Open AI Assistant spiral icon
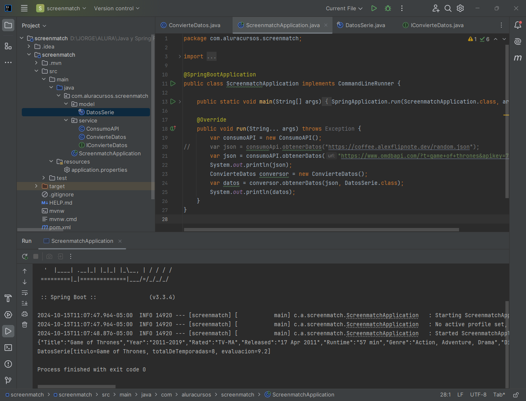The image size is (526, 401). click(518, 41)
